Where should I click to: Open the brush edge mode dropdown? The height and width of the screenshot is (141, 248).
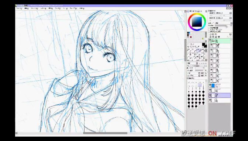coord(193,63)
